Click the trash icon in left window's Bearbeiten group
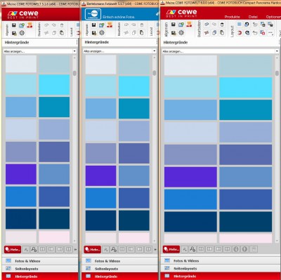Image resolution: width=281 pixels, height=280 pixels. pos(62,25)
